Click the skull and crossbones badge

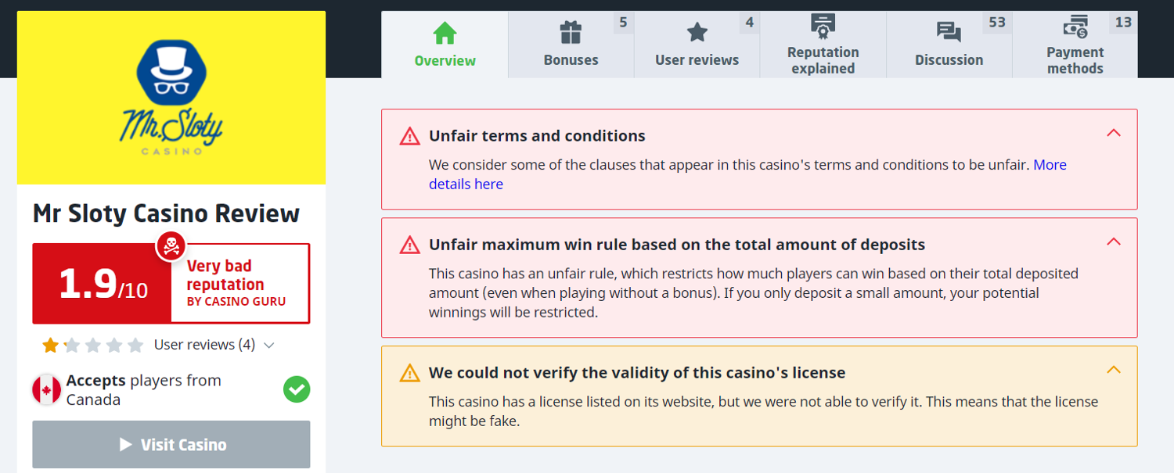tap(171, 245)
